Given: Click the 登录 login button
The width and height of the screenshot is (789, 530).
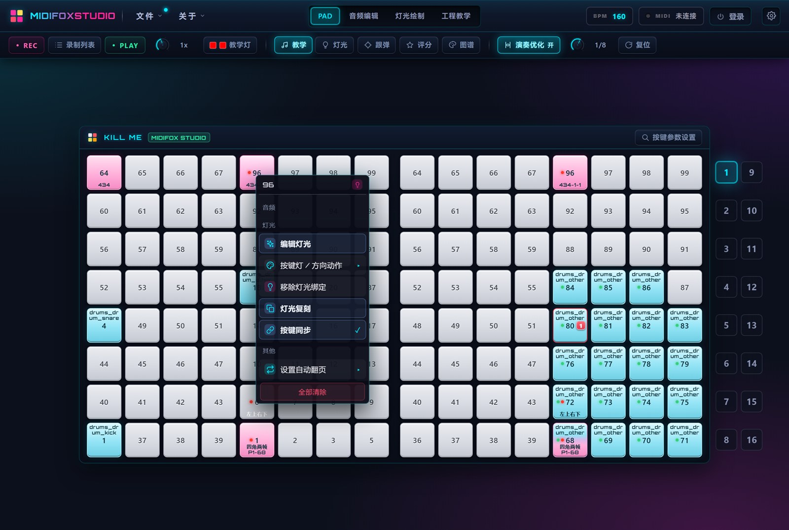Looking at the screenshot, I should pyautogui.click(x=731, y=16).
